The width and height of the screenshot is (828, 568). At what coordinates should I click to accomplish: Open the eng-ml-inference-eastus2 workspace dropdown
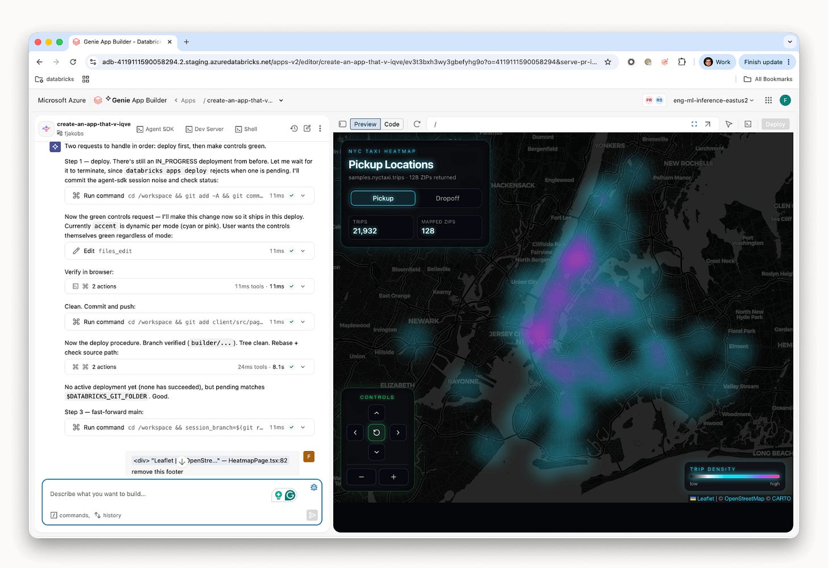(x=713, y=100)
